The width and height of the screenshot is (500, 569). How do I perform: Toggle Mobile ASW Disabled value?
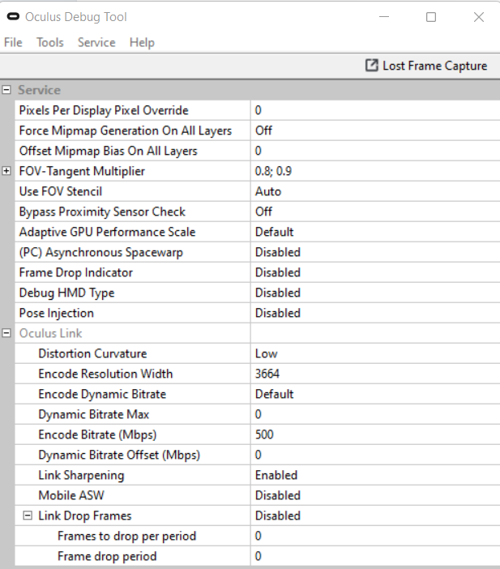pyautogui.click(x=375, y=495)
